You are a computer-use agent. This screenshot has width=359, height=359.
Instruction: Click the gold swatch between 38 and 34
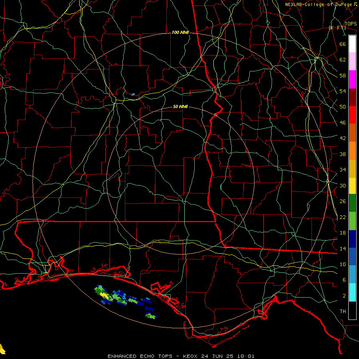(352, 169)
